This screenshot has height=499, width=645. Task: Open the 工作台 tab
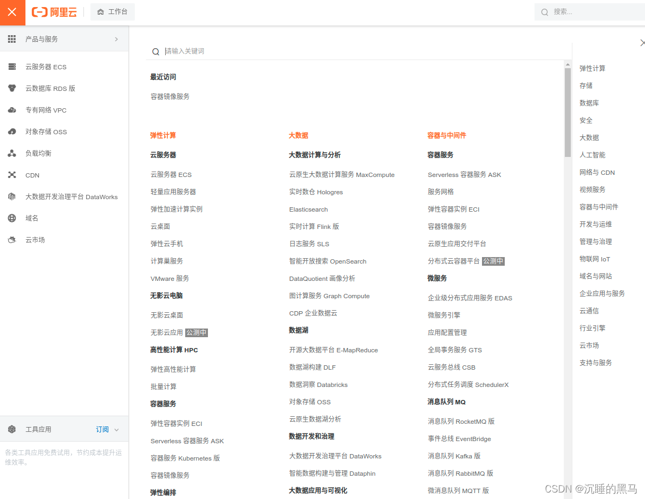[112, 12]
